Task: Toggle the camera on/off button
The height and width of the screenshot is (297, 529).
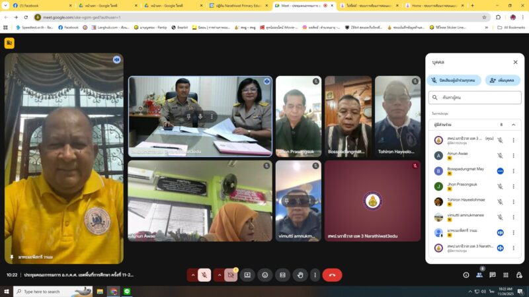Action: coord(231,275)
